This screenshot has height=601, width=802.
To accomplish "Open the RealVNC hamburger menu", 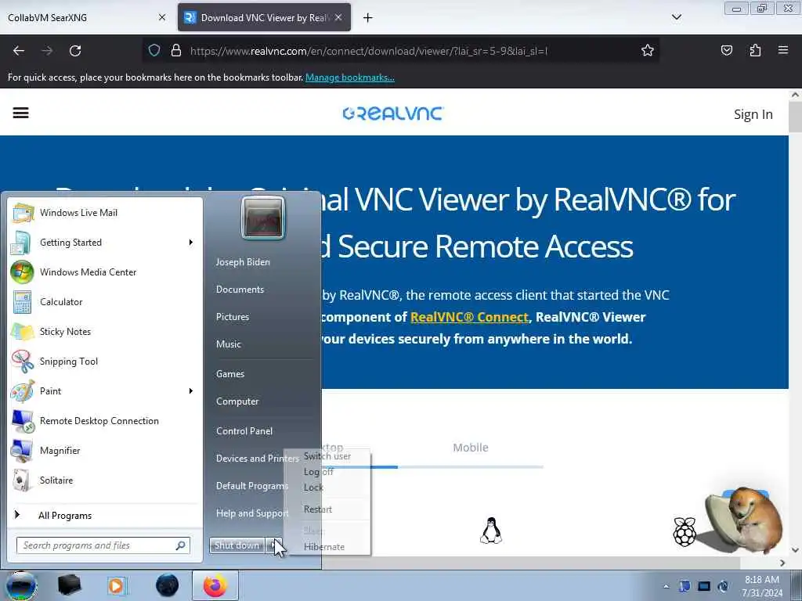I will pyautogui.click(x=20, y=113).
